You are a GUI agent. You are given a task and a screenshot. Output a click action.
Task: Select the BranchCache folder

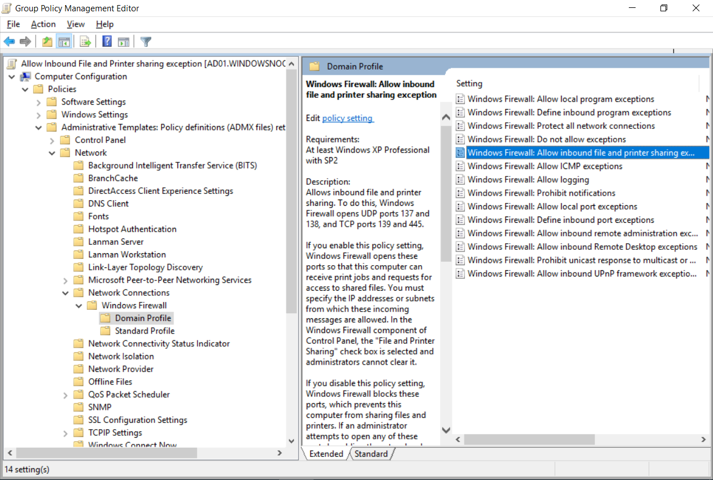click(113, 178)
